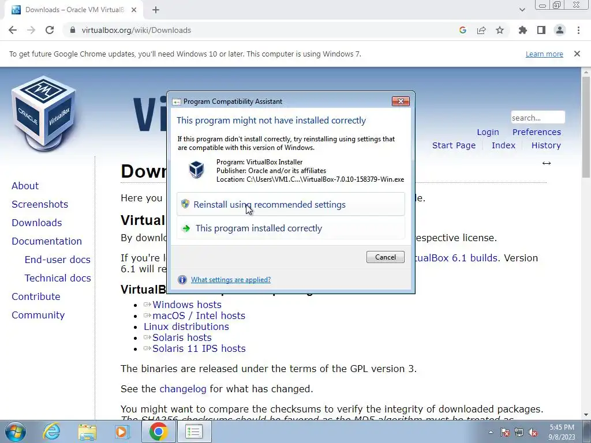Click the address bar URL
This screenshot has width=591, height=443.
(136, 30)
